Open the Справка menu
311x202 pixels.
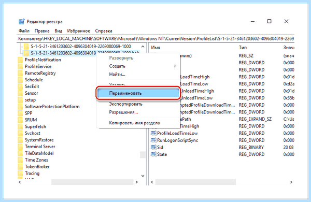tap(104, 31)
